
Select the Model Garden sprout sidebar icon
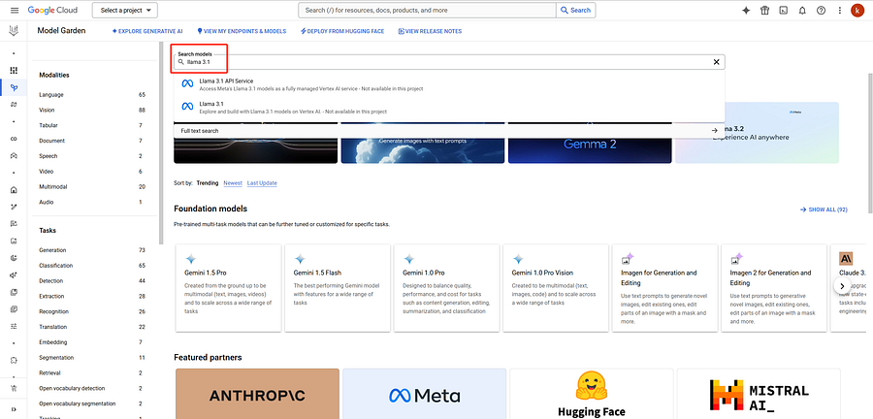(x=14, y=87)
